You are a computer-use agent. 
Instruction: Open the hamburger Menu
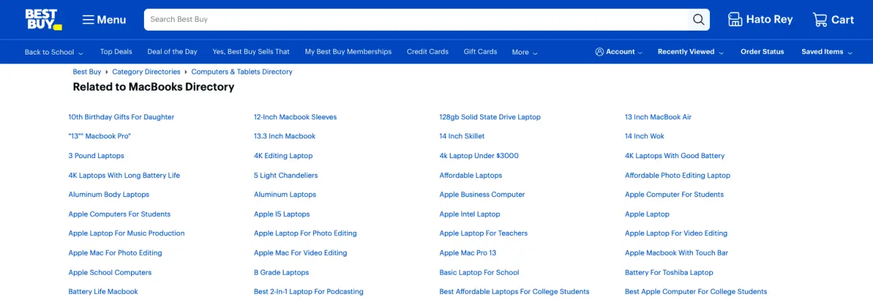tap(104, 20)
